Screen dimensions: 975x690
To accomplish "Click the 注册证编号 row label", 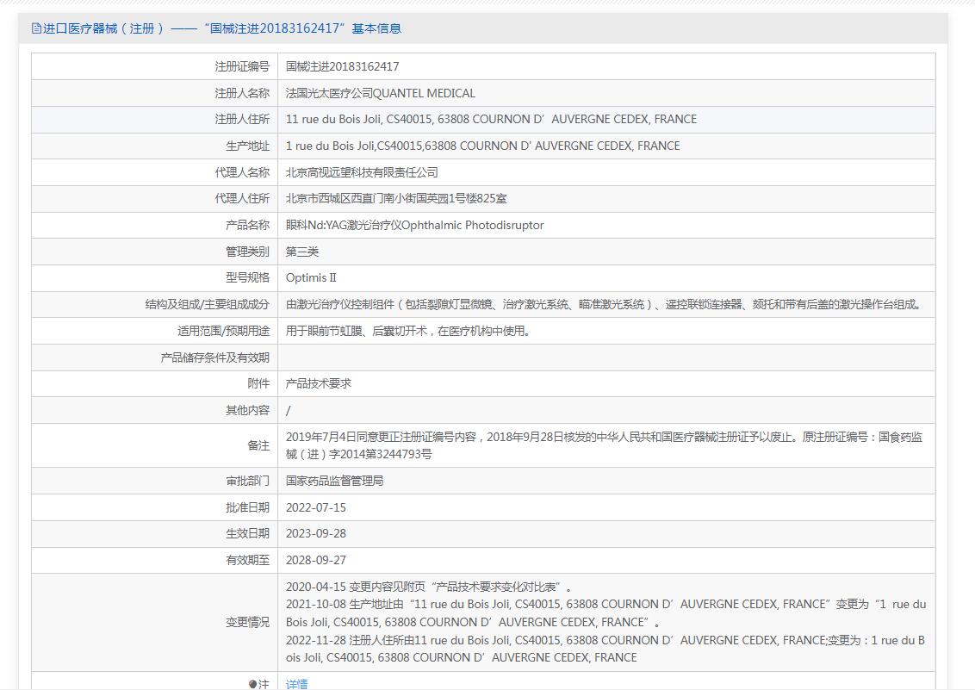I will click(x=242, y=66).
